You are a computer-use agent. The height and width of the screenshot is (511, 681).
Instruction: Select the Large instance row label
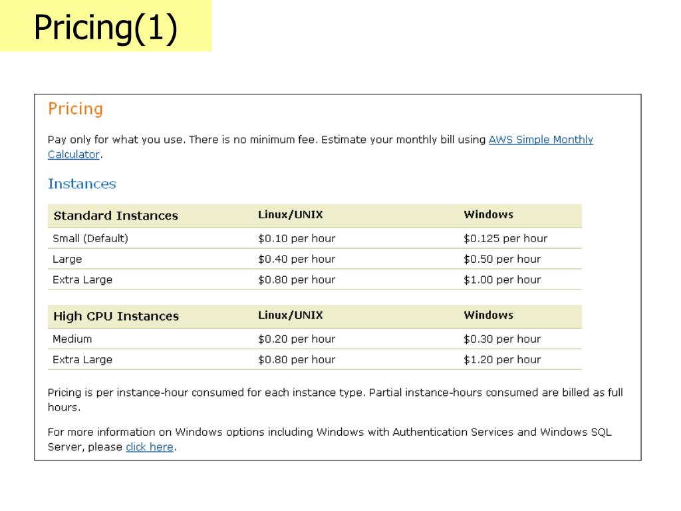(x=67, y=259)
